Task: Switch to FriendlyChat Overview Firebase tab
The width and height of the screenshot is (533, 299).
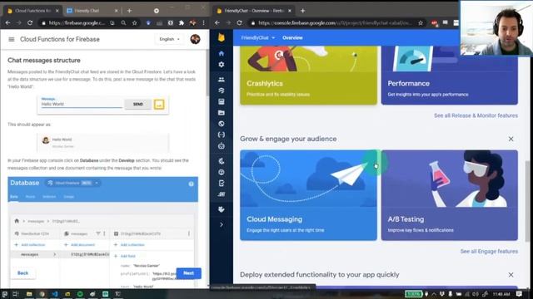Action: pos(254,11)
